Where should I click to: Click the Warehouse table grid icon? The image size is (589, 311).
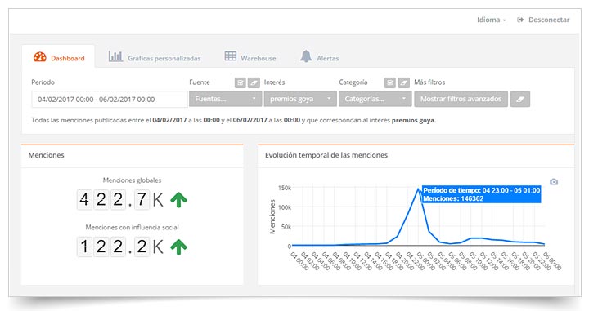(230, 56)
